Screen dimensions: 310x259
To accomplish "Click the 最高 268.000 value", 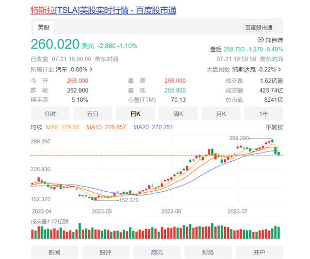I will pyautogui.click(x=175, y=81).
